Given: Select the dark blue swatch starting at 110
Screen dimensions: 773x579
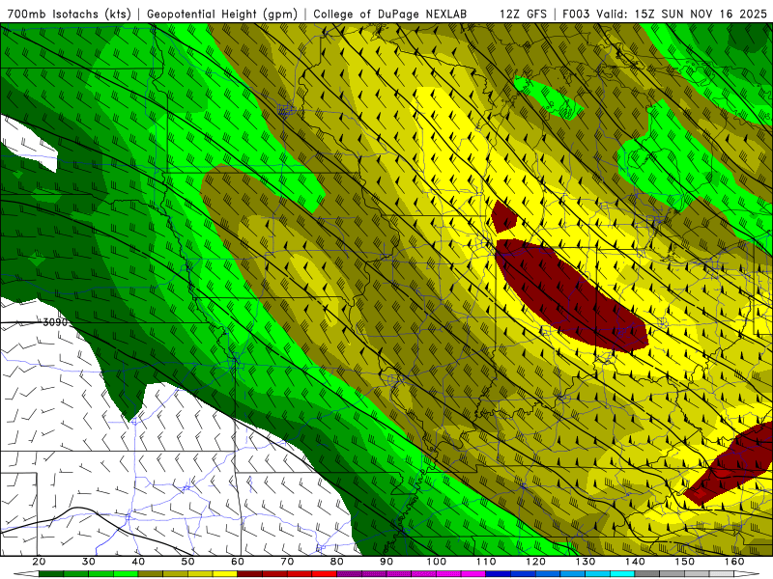Looking at the screenshot, I should (499, 574).
